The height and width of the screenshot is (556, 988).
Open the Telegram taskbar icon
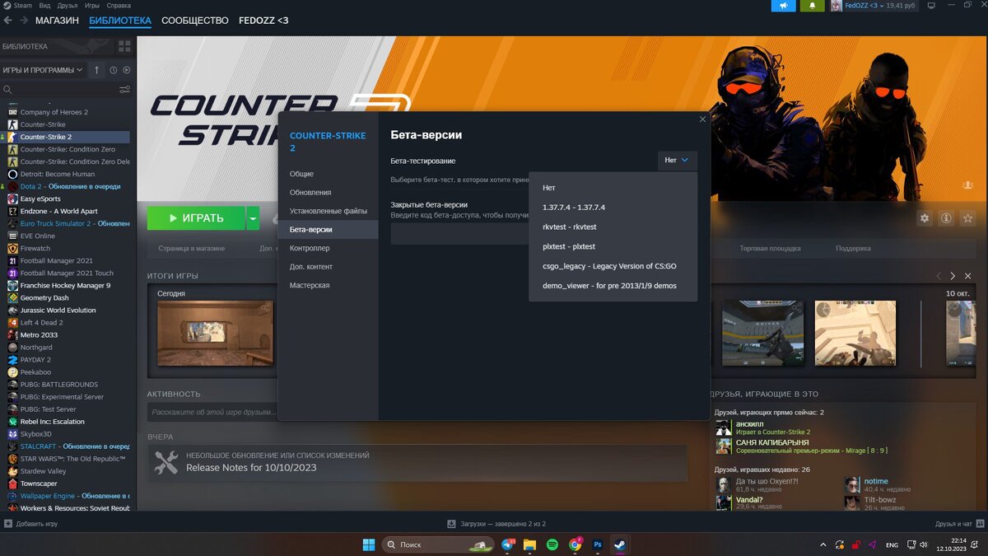click(507, 544)
